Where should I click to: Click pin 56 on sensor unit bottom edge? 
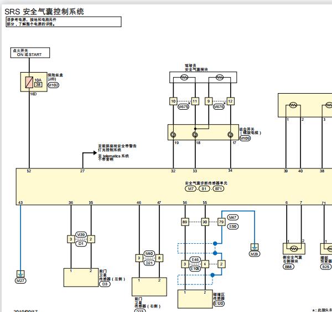pos(185,203)
